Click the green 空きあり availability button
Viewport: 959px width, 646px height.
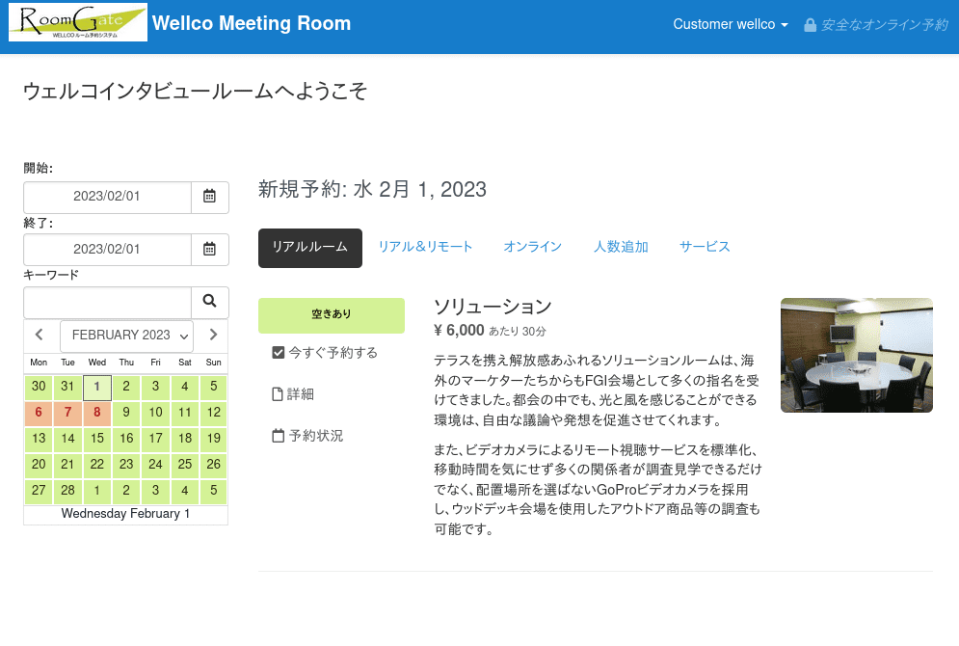pyautogui.click(x=331, y=314)
